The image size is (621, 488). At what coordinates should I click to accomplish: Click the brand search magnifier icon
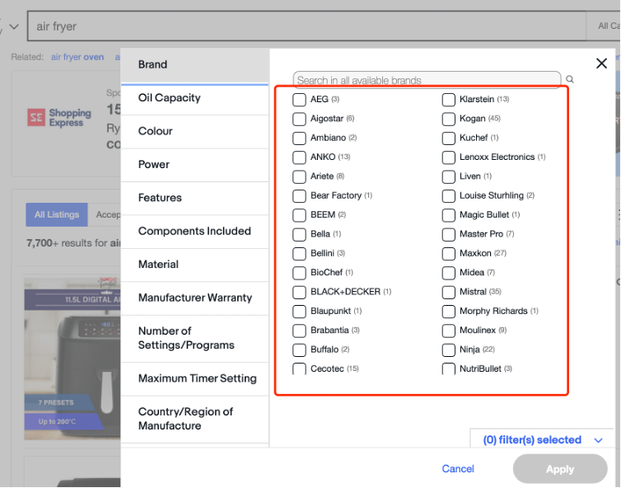click(x=569, y=79)
